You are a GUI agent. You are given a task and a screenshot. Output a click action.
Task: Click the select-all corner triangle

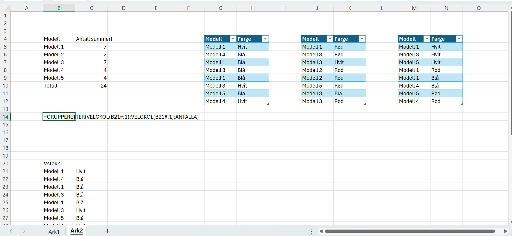(x=7, y=8)
